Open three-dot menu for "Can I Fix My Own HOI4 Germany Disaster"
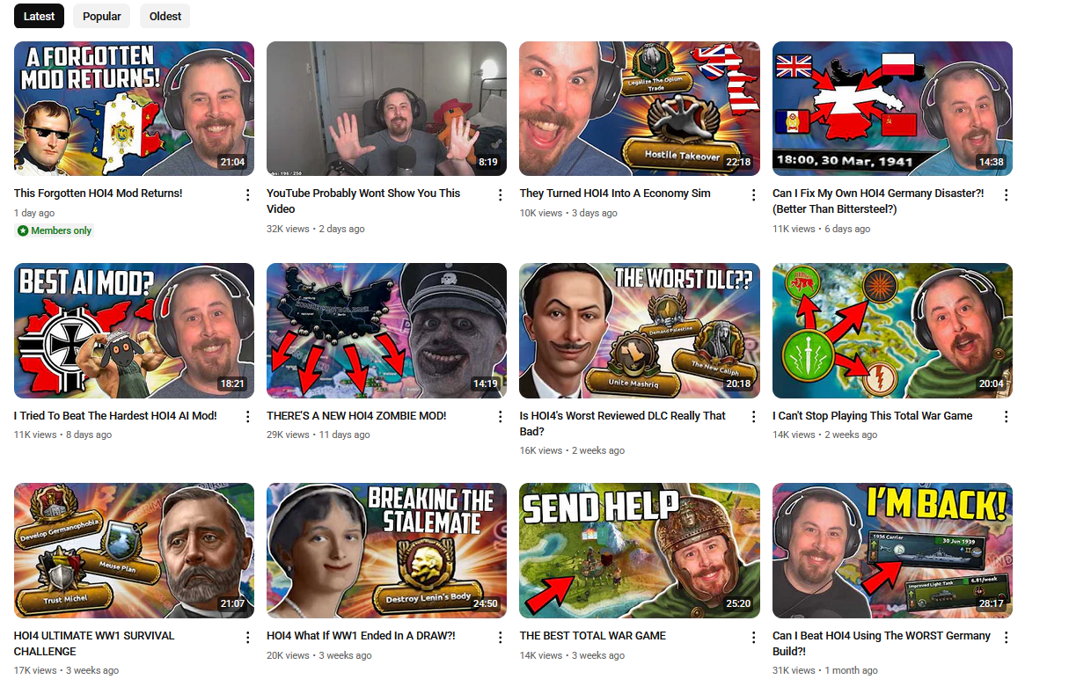 (1006, 195)
